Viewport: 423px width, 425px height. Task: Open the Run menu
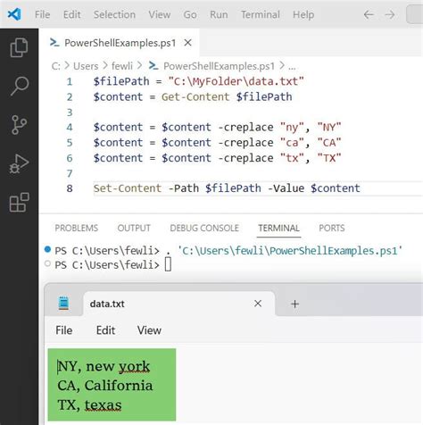pos(219,14)
